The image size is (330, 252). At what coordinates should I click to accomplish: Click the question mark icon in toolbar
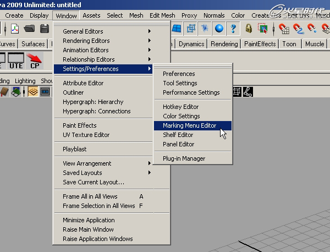[x=234, y=28]
